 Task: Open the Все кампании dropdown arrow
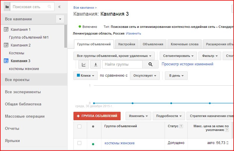(x=60, y=19)
